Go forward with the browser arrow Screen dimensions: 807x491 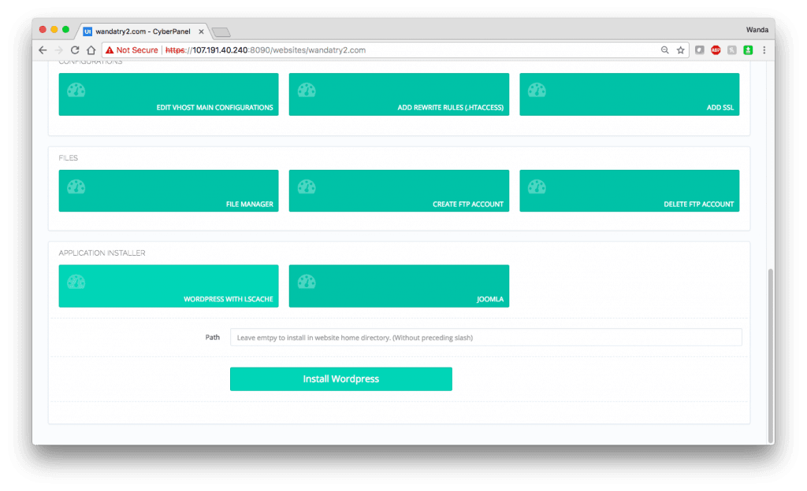pyautogui.click(x=58, y=50)
